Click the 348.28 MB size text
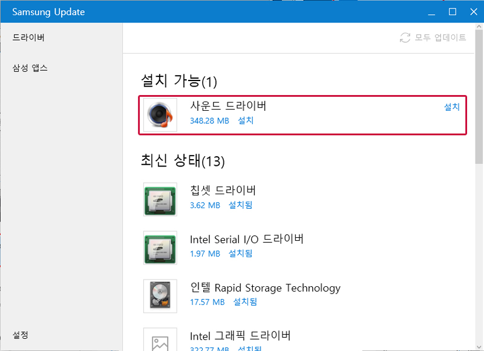Viewport: 484px width, 351px height. click(x=209, y=120)
